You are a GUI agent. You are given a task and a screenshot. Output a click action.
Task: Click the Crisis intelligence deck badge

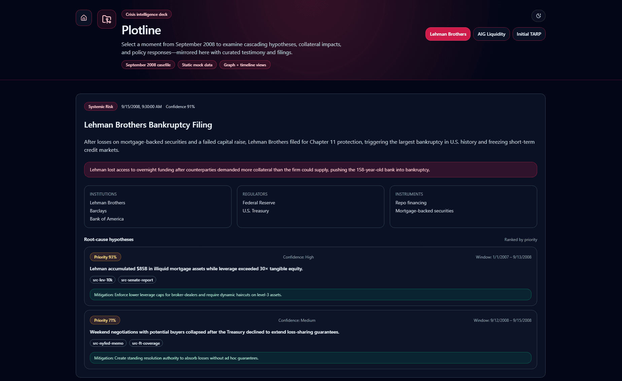point(146,14)
